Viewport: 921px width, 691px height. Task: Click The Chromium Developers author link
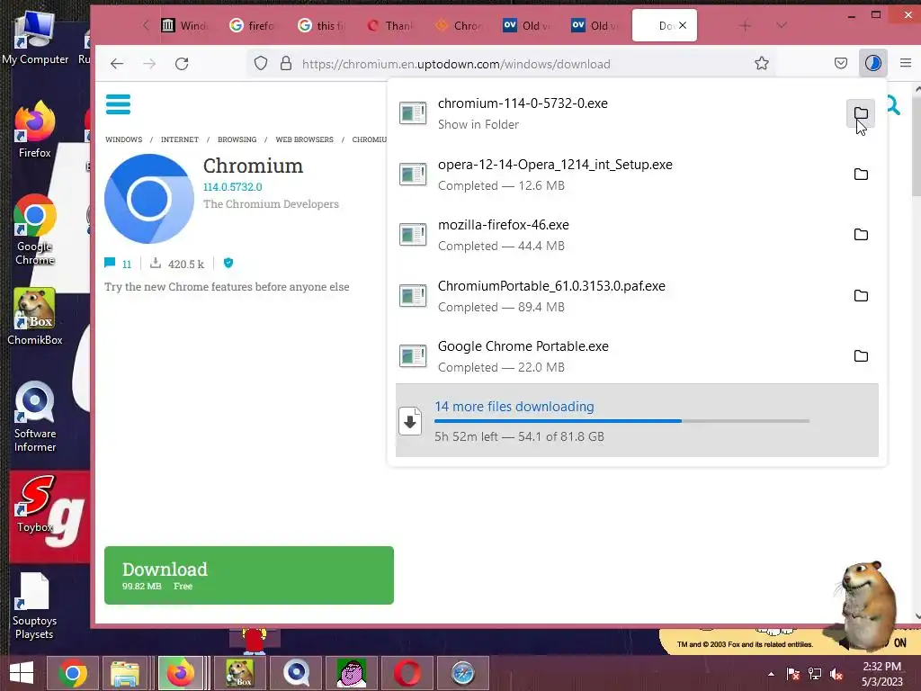(271, 204)
